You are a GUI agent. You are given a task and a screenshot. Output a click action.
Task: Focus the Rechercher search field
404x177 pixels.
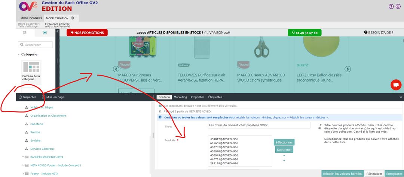[35, 45]
